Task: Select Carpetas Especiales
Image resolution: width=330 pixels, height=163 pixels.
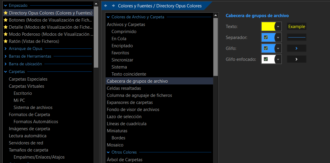Action: click(x=28, y=79)
